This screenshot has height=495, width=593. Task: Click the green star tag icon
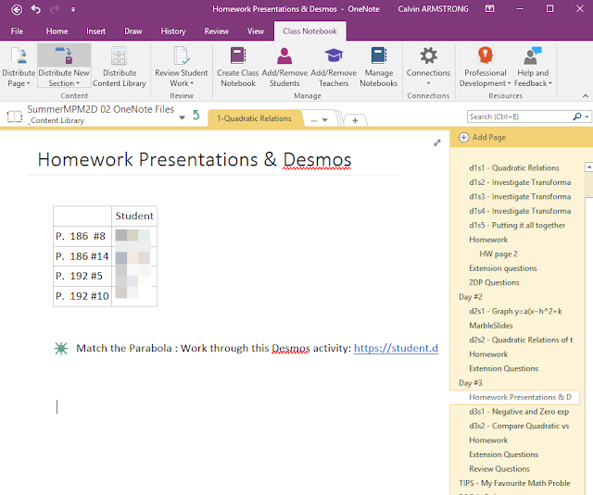[x=61, y=348]
